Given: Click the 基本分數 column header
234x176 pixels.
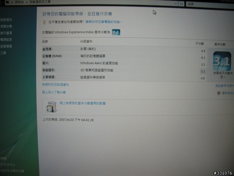Looking at the screenshot, I should coord(220,44).
